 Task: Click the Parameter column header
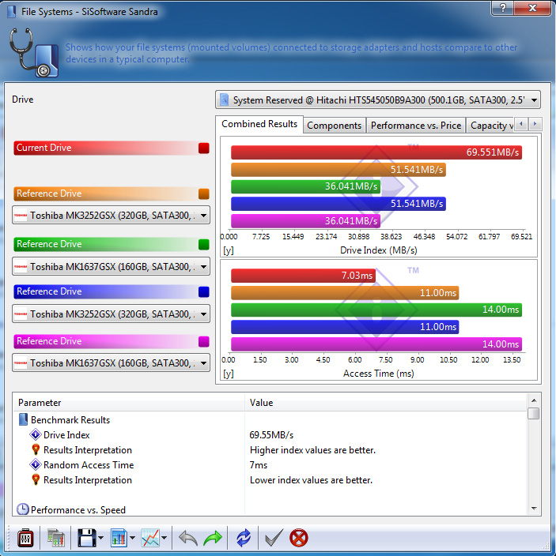click(x=129, y=403)
